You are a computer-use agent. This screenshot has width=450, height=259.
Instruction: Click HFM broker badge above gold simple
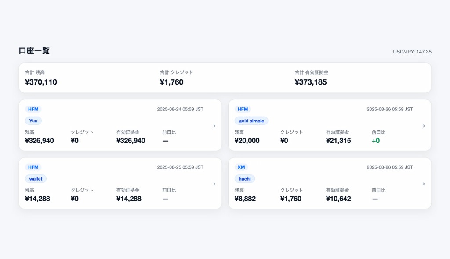(x=243, y=109)
